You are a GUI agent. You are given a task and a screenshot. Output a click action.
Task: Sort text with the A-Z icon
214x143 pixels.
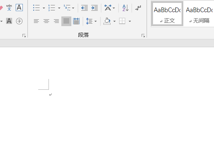tap(125, 8)
